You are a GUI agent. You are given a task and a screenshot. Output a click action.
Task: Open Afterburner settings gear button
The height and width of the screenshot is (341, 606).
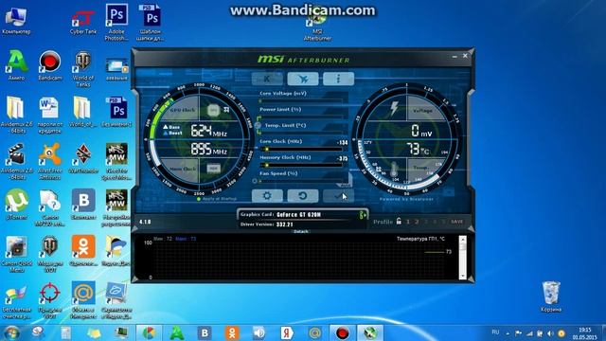pyautogui.click(x=267, y=196)
